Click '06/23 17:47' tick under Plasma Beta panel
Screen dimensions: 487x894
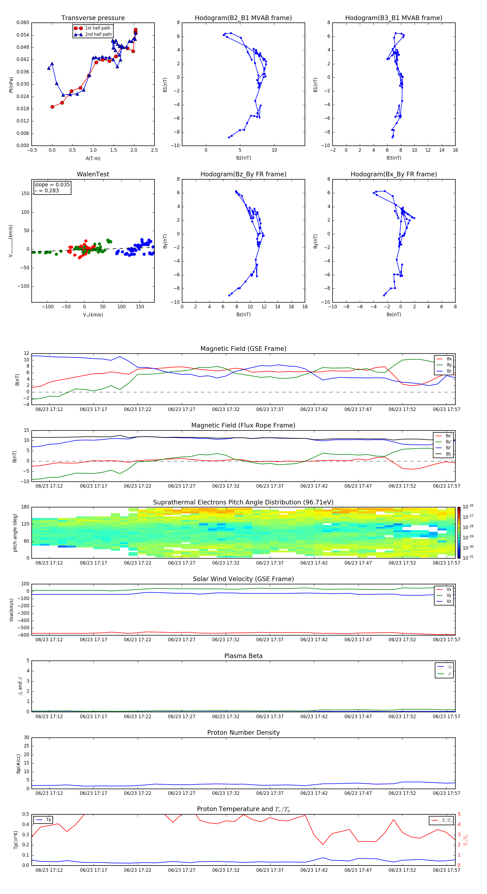point(358,717)
